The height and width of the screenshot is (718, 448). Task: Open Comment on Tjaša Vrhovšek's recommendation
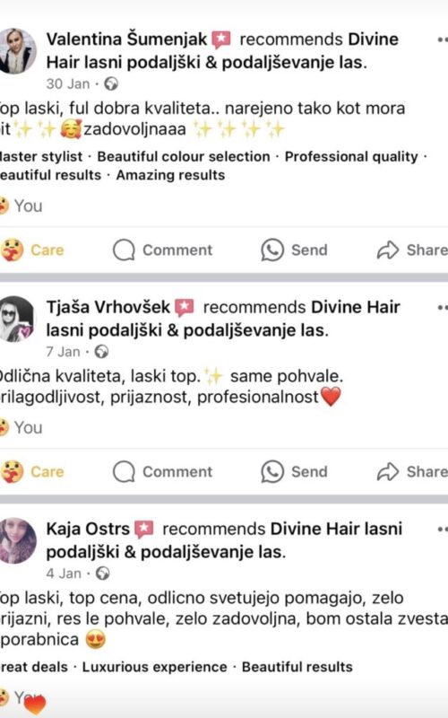point(163,472)
